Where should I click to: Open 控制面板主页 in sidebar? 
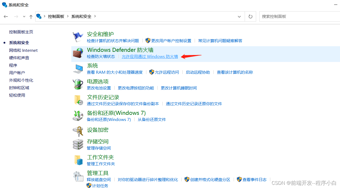point(21,32)
